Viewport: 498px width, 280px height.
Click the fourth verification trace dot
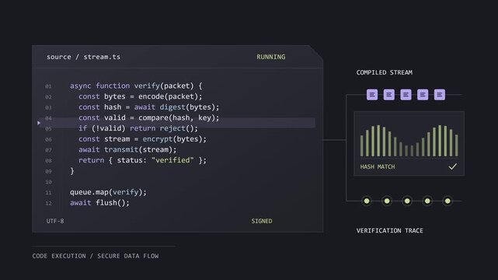click(427, 201)
